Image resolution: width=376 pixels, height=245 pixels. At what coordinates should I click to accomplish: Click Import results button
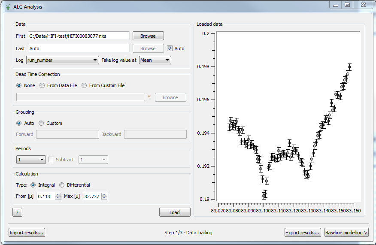(x=27, y=233)
